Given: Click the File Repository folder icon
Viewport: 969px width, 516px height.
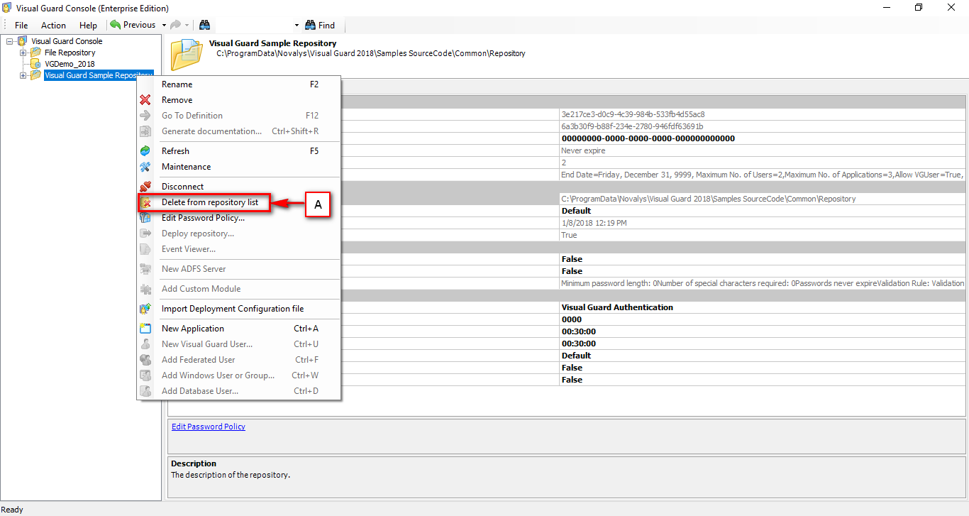Looking at the screenshot, I should click(35, 53).
